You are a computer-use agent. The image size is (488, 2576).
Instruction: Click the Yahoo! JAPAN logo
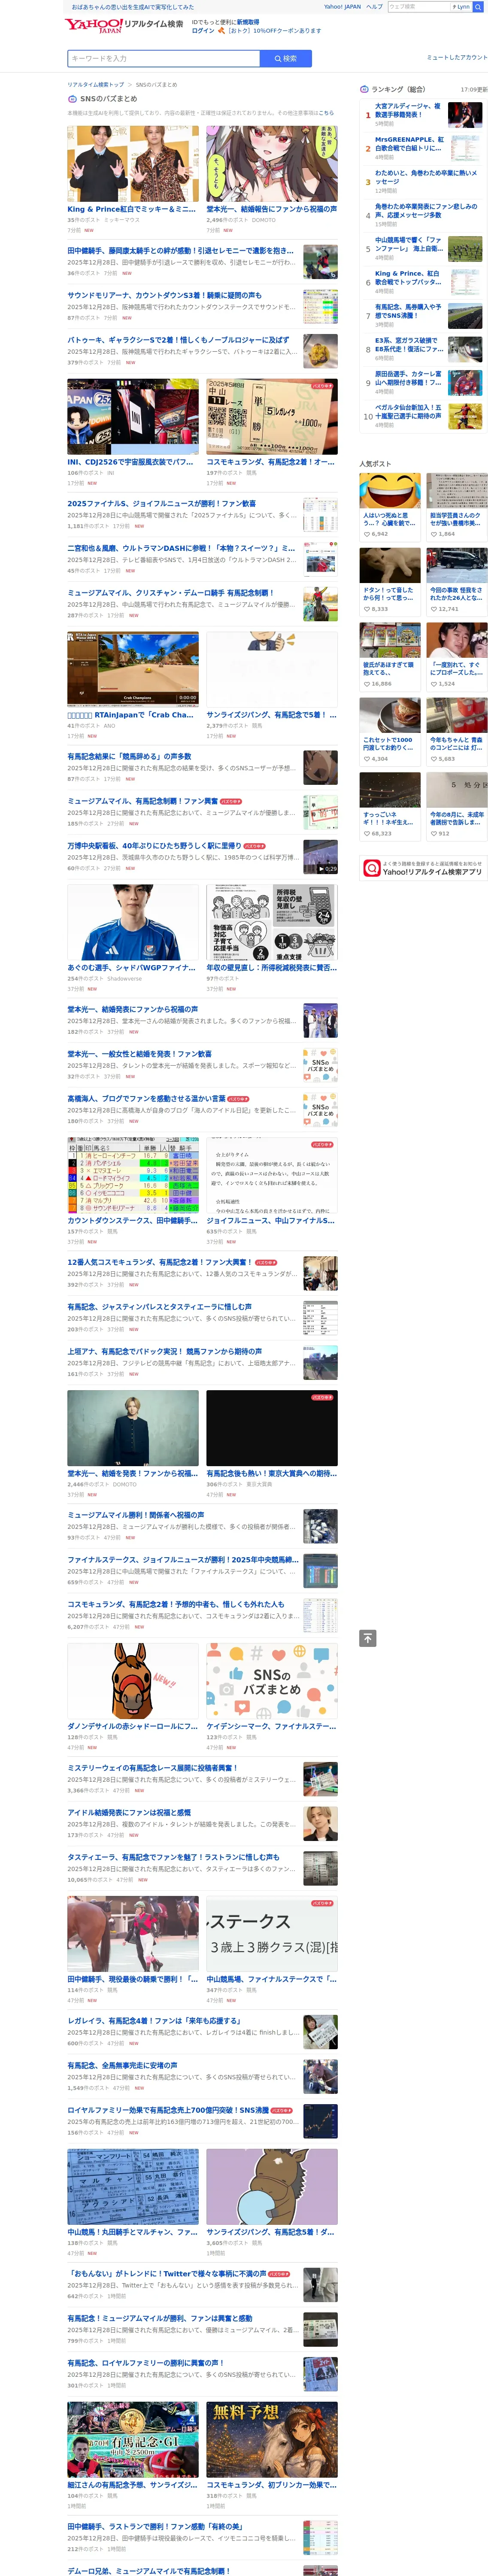[x=93, y=26]
